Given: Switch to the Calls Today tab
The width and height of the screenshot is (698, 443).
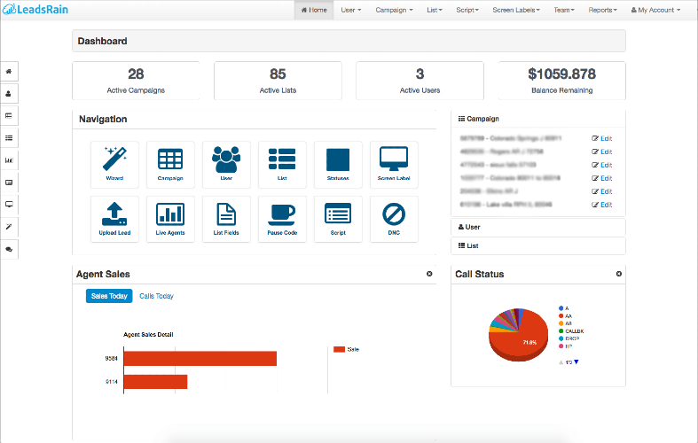Looking at the screenshot, I should tap(156, 296).
